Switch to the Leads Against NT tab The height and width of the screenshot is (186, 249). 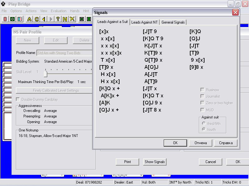145,22
